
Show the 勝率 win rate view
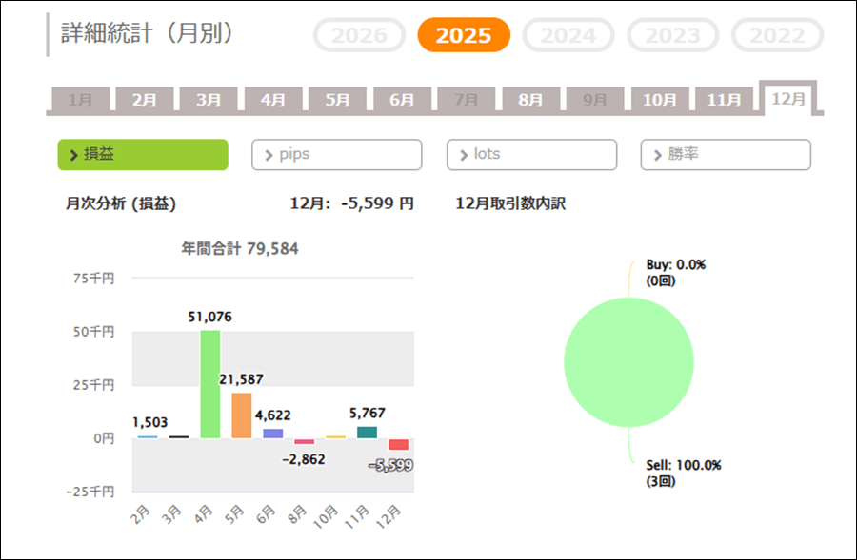click(x=726, y=155)
